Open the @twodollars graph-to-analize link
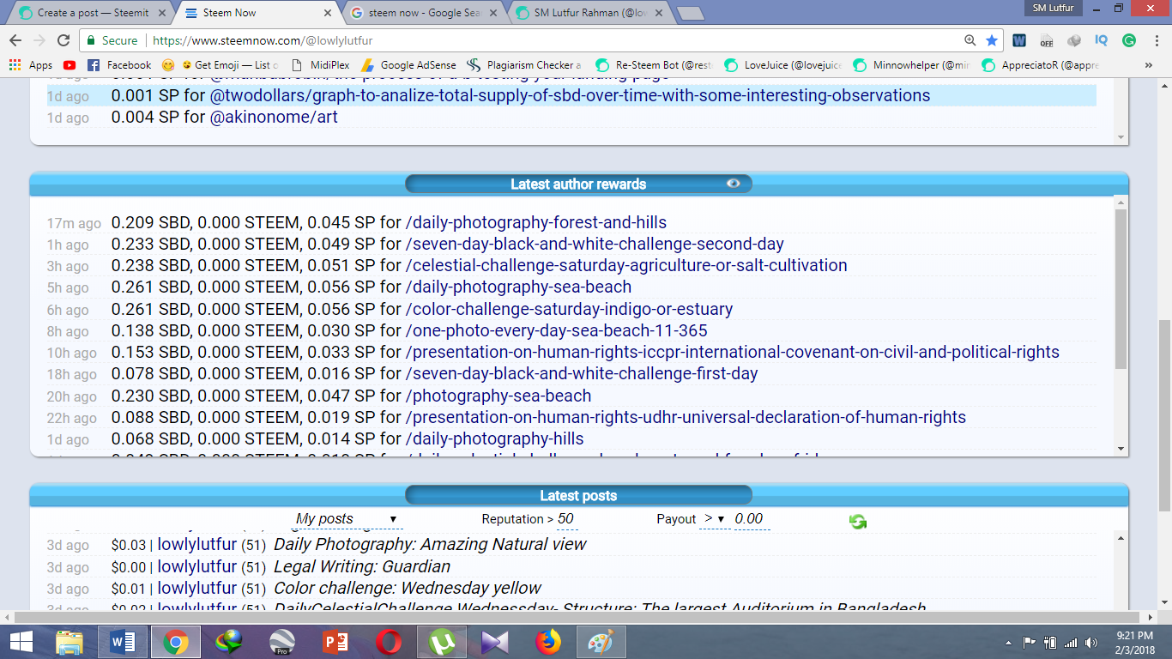The image size is (1172, 659). (x=570, y=95)
